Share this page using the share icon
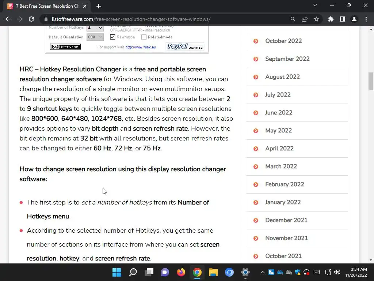The width and height of the screenshot is (374, 281). coord(304,19)
